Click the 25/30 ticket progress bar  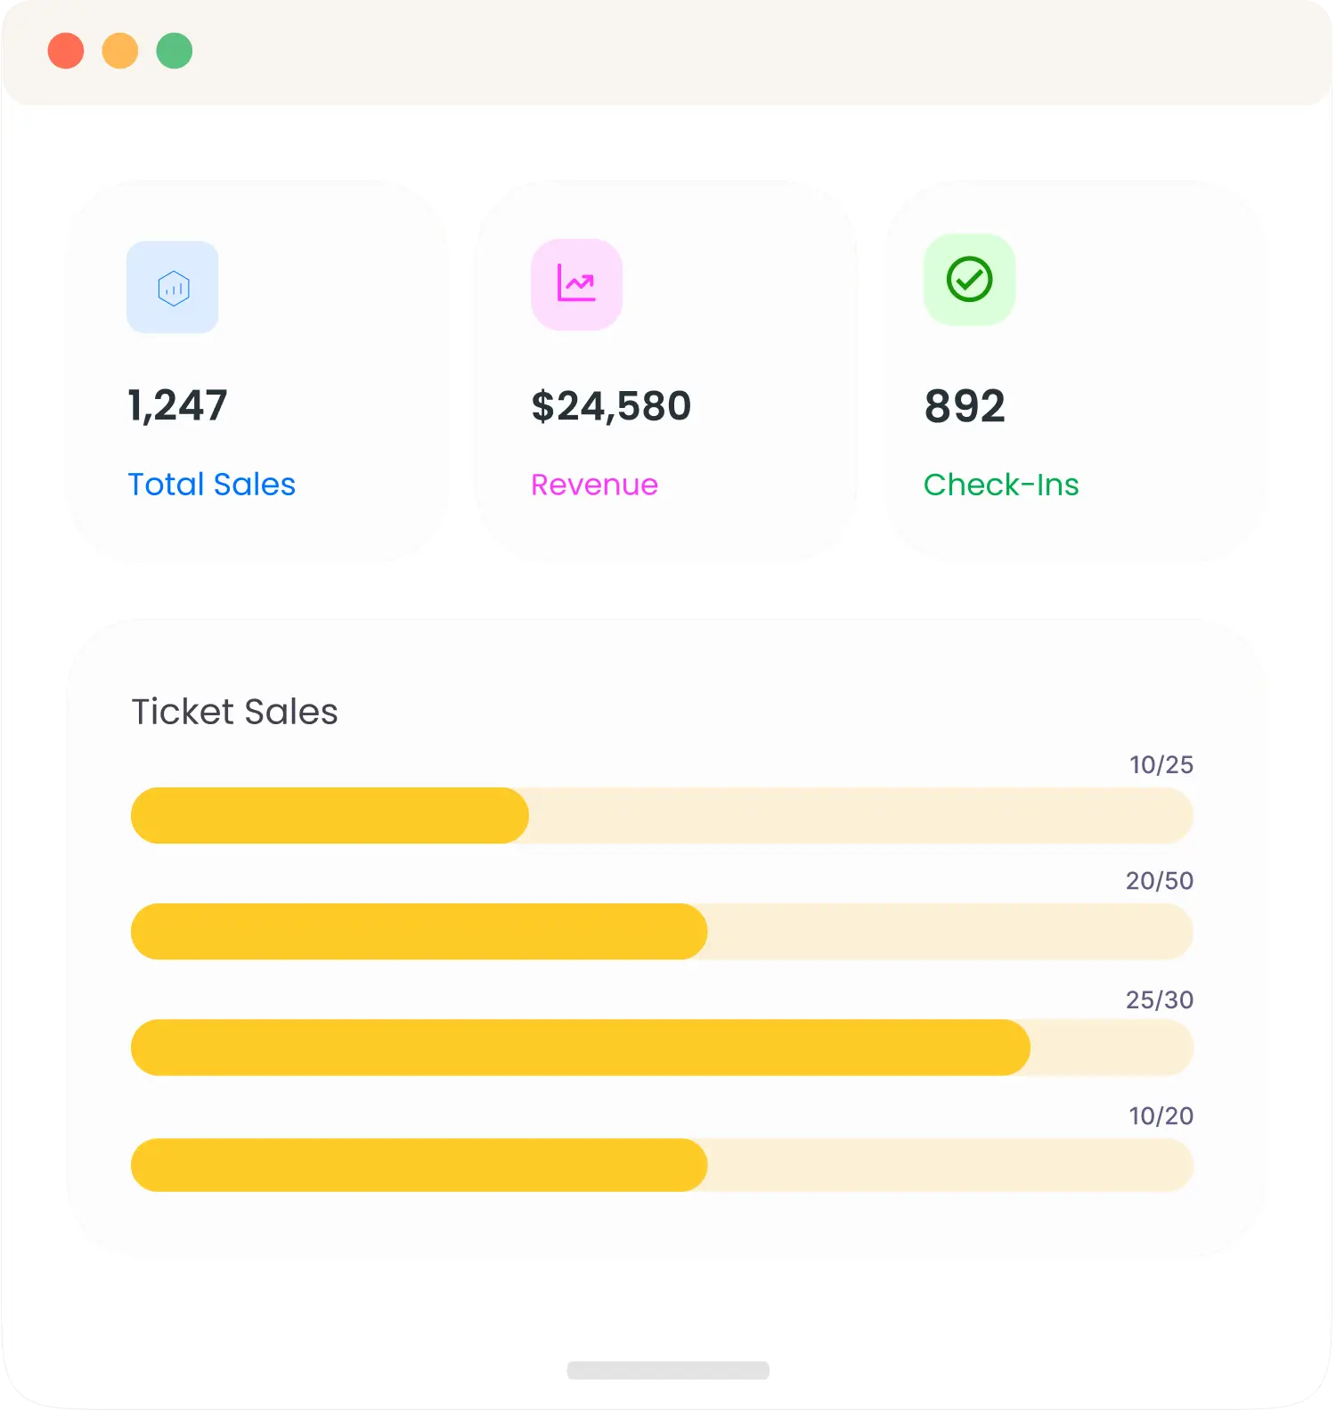[662, 1048]
